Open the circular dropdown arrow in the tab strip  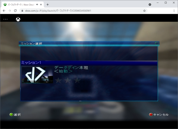[x=150, y=5]
